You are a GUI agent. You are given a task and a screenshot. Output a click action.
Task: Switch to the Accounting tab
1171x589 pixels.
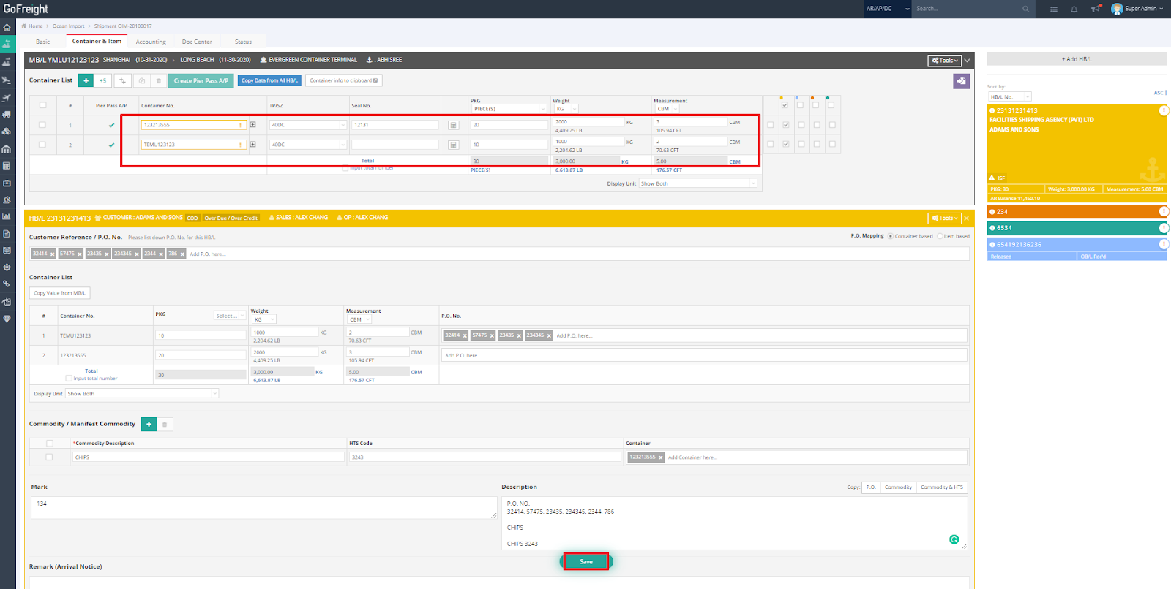pyautogui.click(x=151, y=42)
